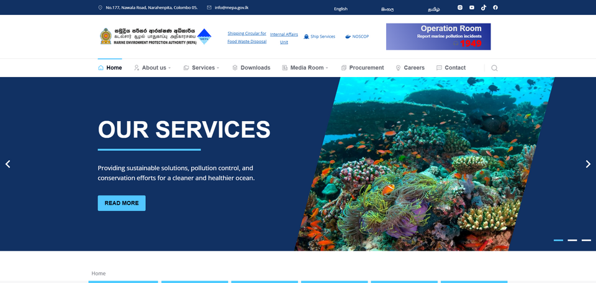Open the Instagram social icon
Viewport: 596px width, 283px height.
[460, 7]
